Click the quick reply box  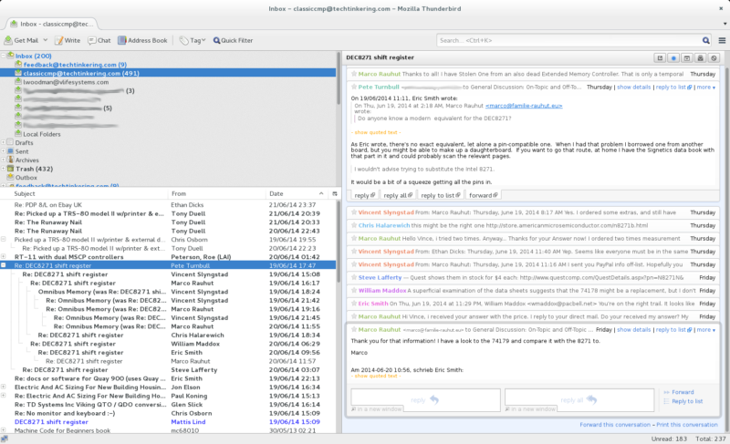tap(425, 400)
